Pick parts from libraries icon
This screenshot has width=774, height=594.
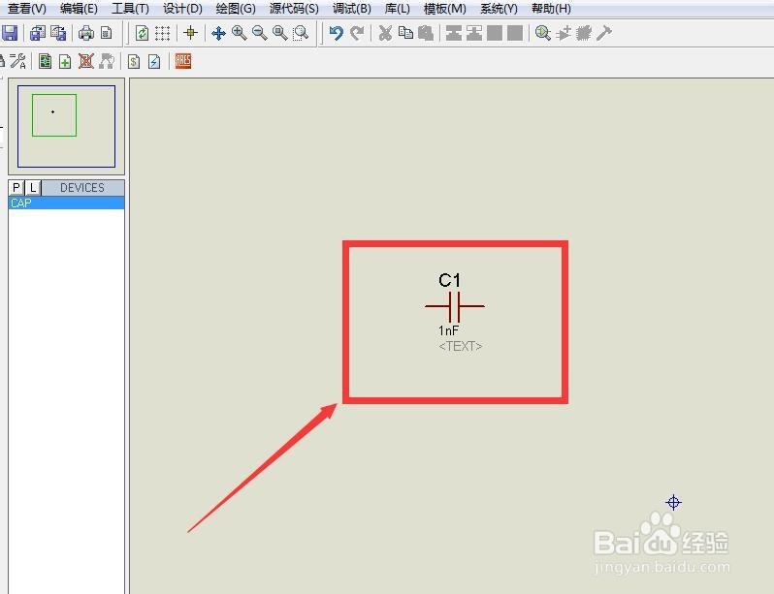(x=543, y=34)
